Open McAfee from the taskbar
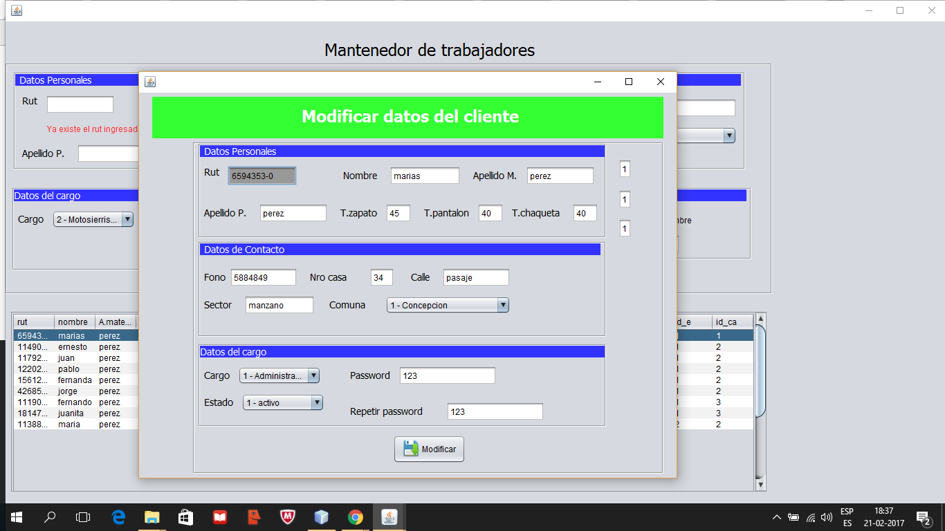The height and width of the screenshot is (531, 945). click(288, 516)
